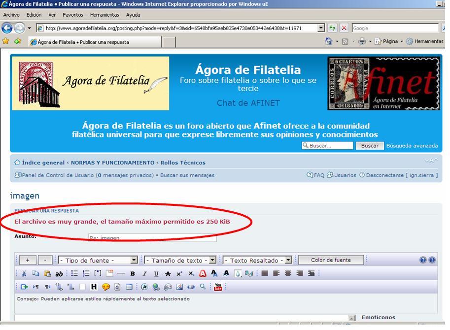Viewport: 450px width, 330px height.
Task: Open Chat de AFINET link
Action: (x=248, y=103)
